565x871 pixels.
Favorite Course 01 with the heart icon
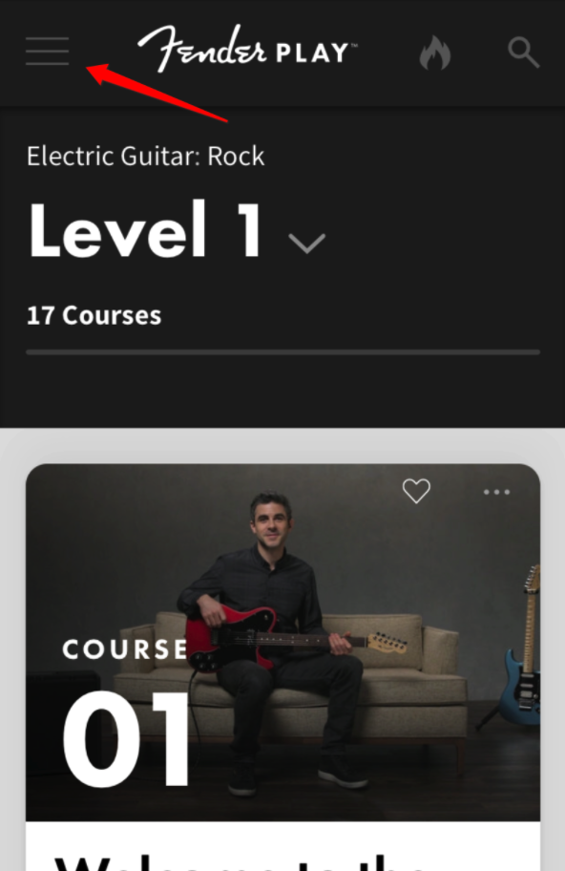(416, 491)
